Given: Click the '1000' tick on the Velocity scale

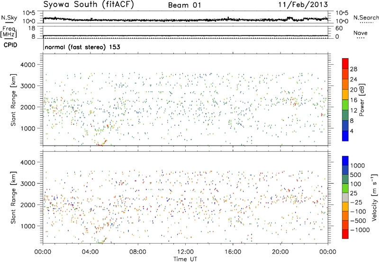Looking at the screenshot, I should point(357,166).
